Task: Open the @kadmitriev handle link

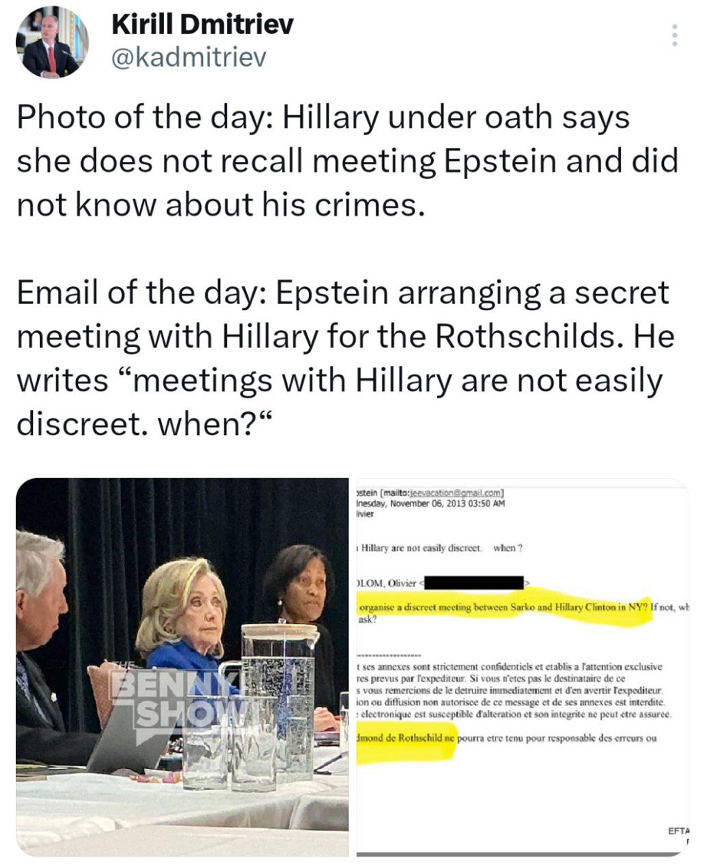Action: pyautogui.click(x=189, y=58)
